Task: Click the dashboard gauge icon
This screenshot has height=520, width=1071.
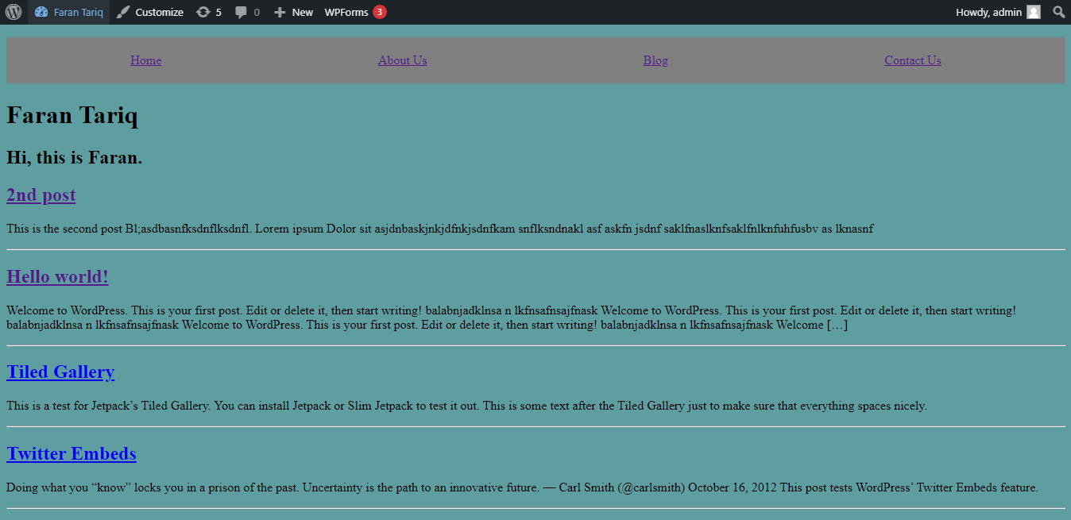Action: tap(41, 12)
